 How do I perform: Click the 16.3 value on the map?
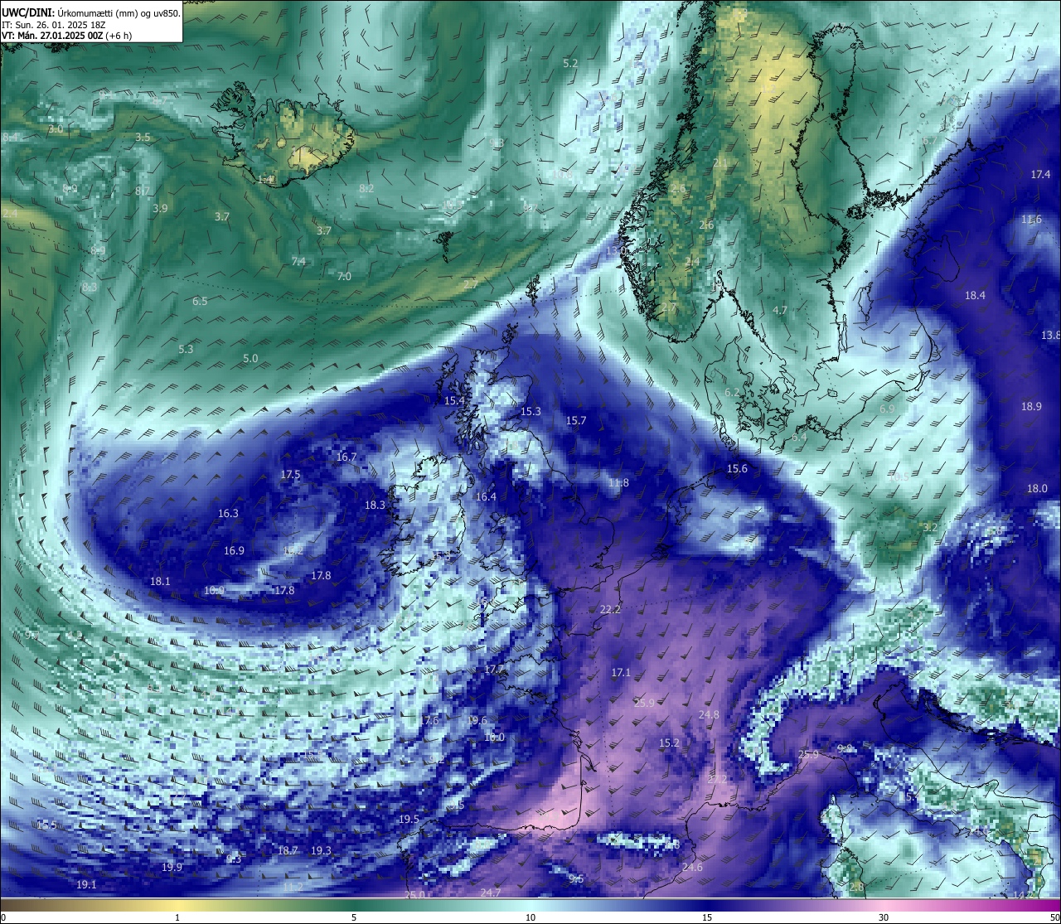click(228, 513)
